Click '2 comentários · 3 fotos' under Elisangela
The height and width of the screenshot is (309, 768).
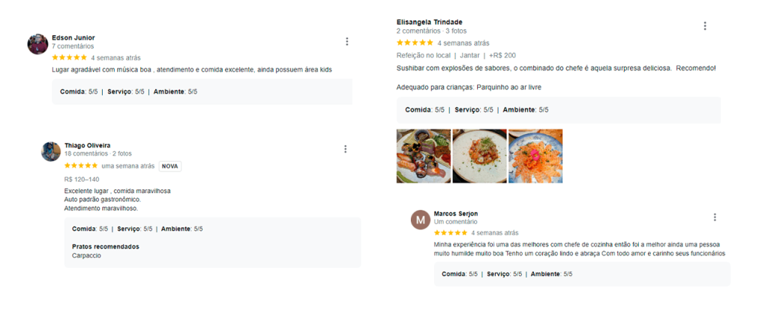coord(431,31)
